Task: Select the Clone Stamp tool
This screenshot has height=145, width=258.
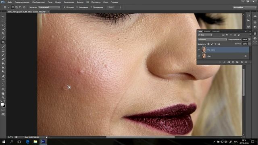Action: coord(3,51)
